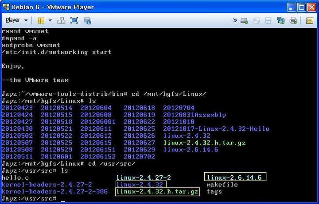Click the directory name 20120611
The height and width of the screenshot is (204, 319).
tap(96, 129)
